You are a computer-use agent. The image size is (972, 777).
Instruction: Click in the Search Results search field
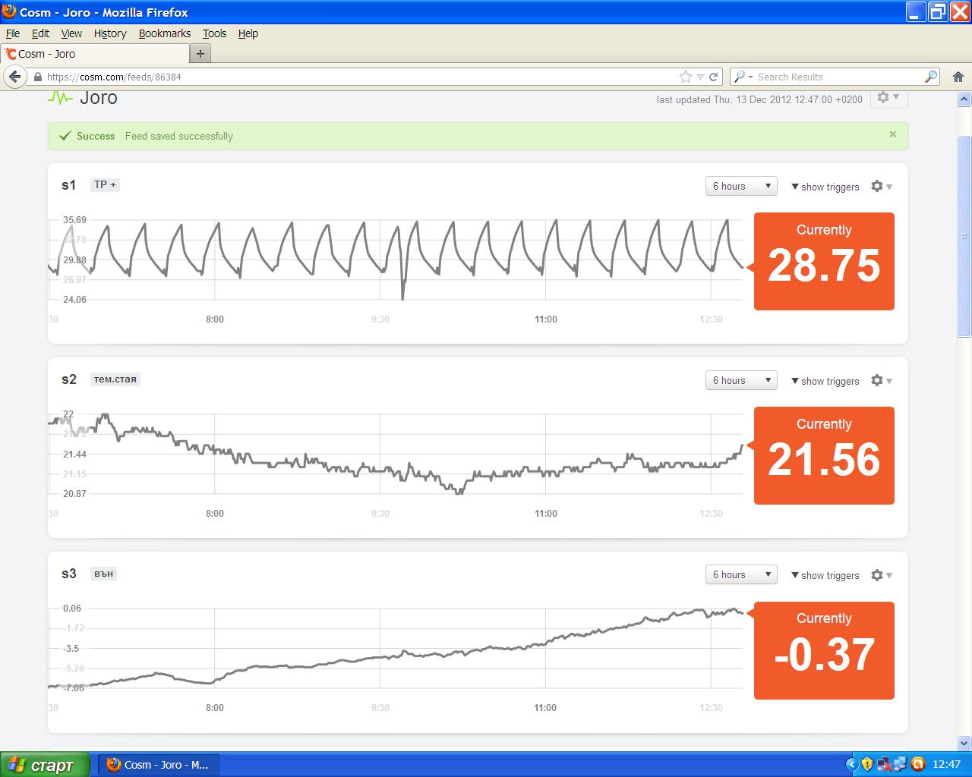(835, 77)
